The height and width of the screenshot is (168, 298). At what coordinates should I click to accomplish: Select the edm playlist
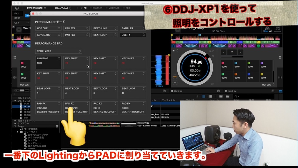[x=26, y=118]
